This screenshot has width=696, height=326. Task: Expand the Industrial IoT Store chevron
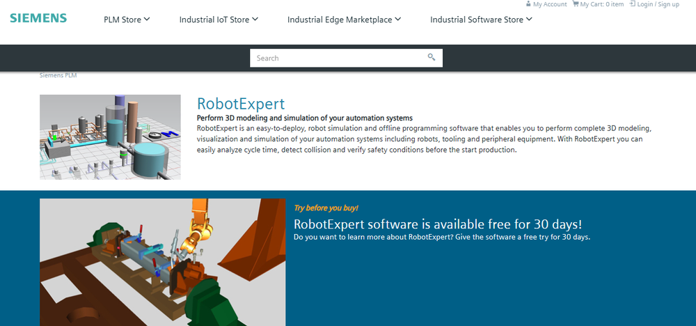coord(255,19)
